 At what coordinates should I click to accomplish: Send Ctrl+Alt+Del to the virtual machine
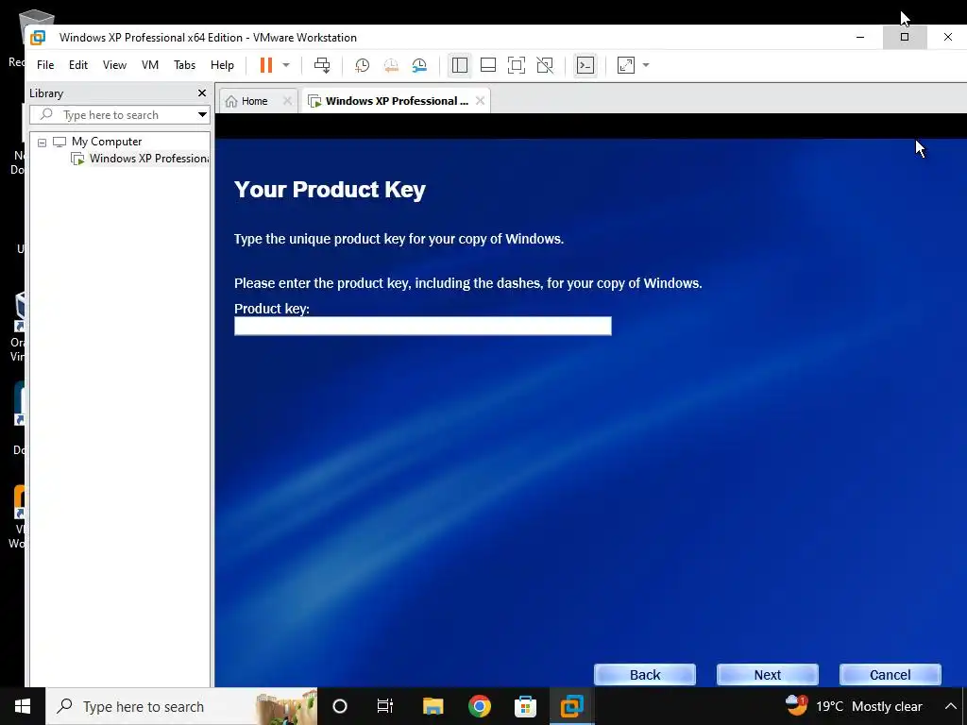(322, 65)
